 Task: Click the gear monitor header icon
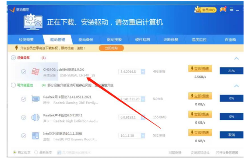coord(33,22)
